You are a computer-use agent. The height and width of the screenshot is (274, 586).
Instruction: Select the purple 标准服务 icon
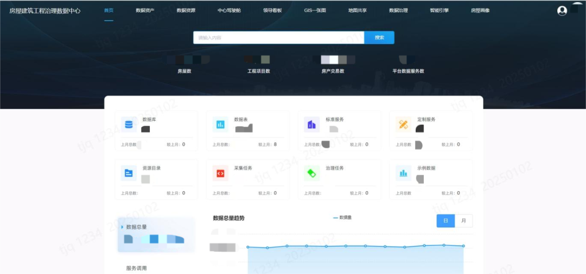pos(311,125)
